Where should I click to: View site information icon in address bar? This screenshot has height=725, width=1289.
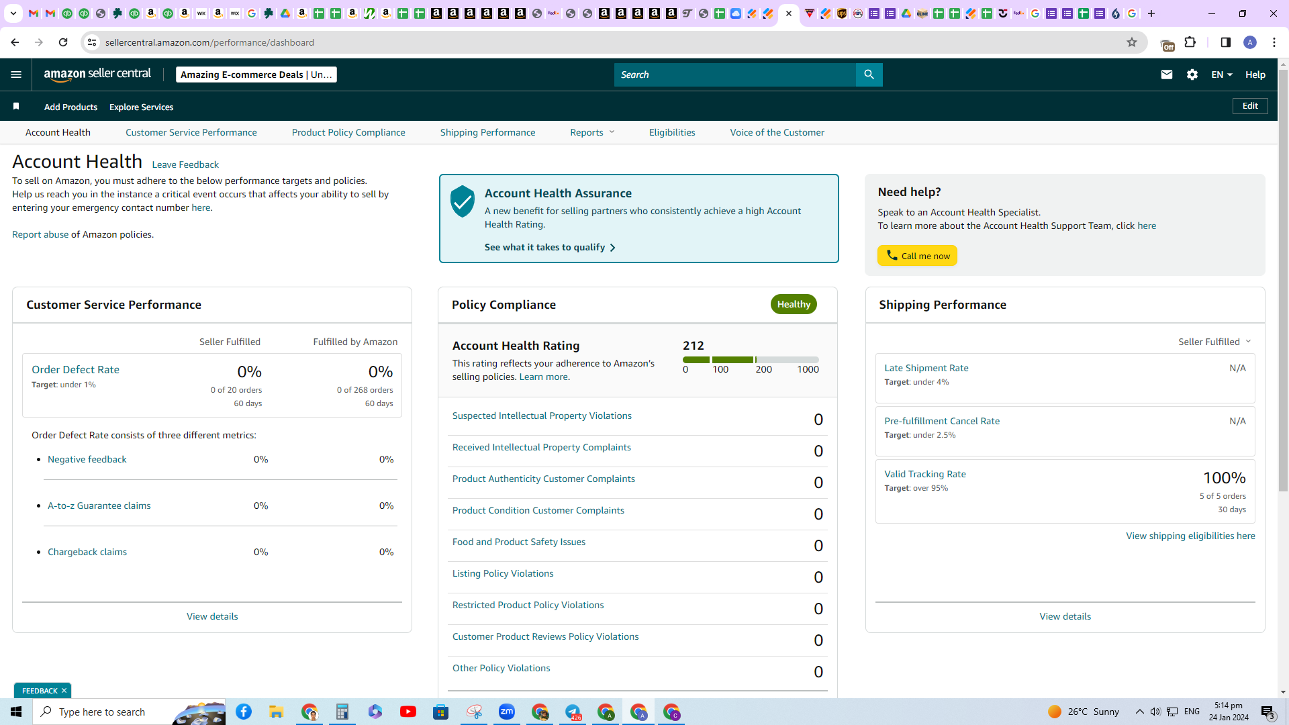pos(92,42)
